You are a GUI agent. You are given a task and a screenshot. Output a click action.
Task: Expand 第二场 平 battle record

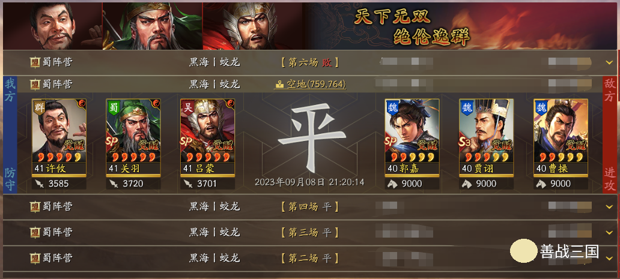pos(609,259)
